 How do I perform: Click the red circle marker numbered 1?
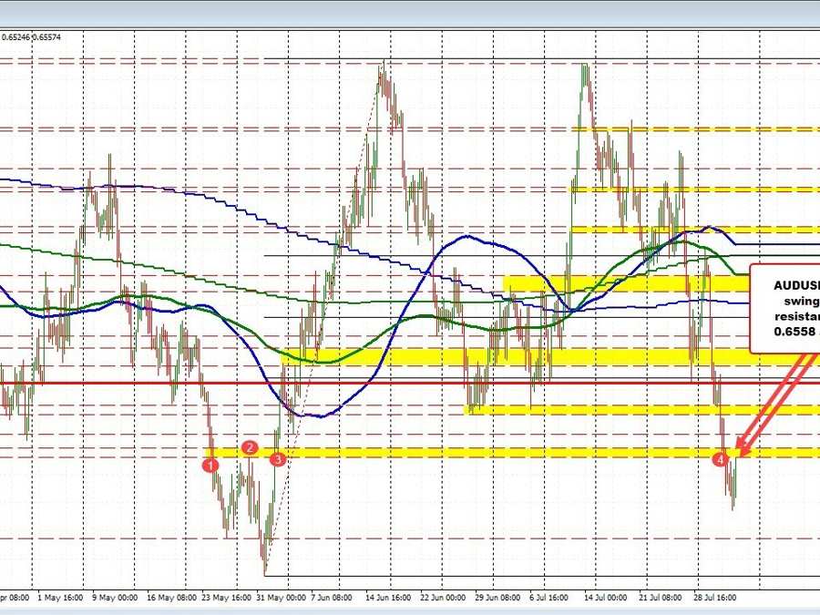[211, 465]
